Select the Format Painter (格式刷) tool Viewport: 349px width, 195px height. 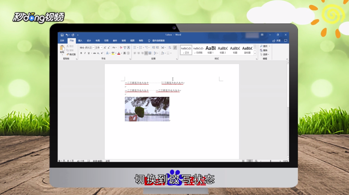(x=71, y=54)
